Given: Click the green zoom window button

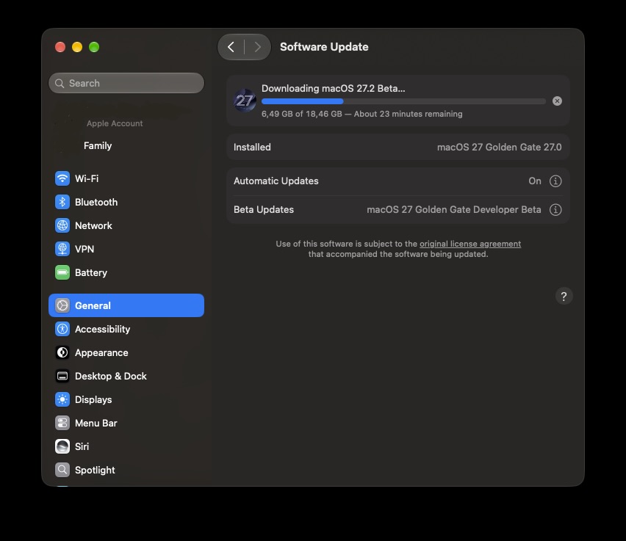Looking at the screenshot, I should tap(94, 47).
